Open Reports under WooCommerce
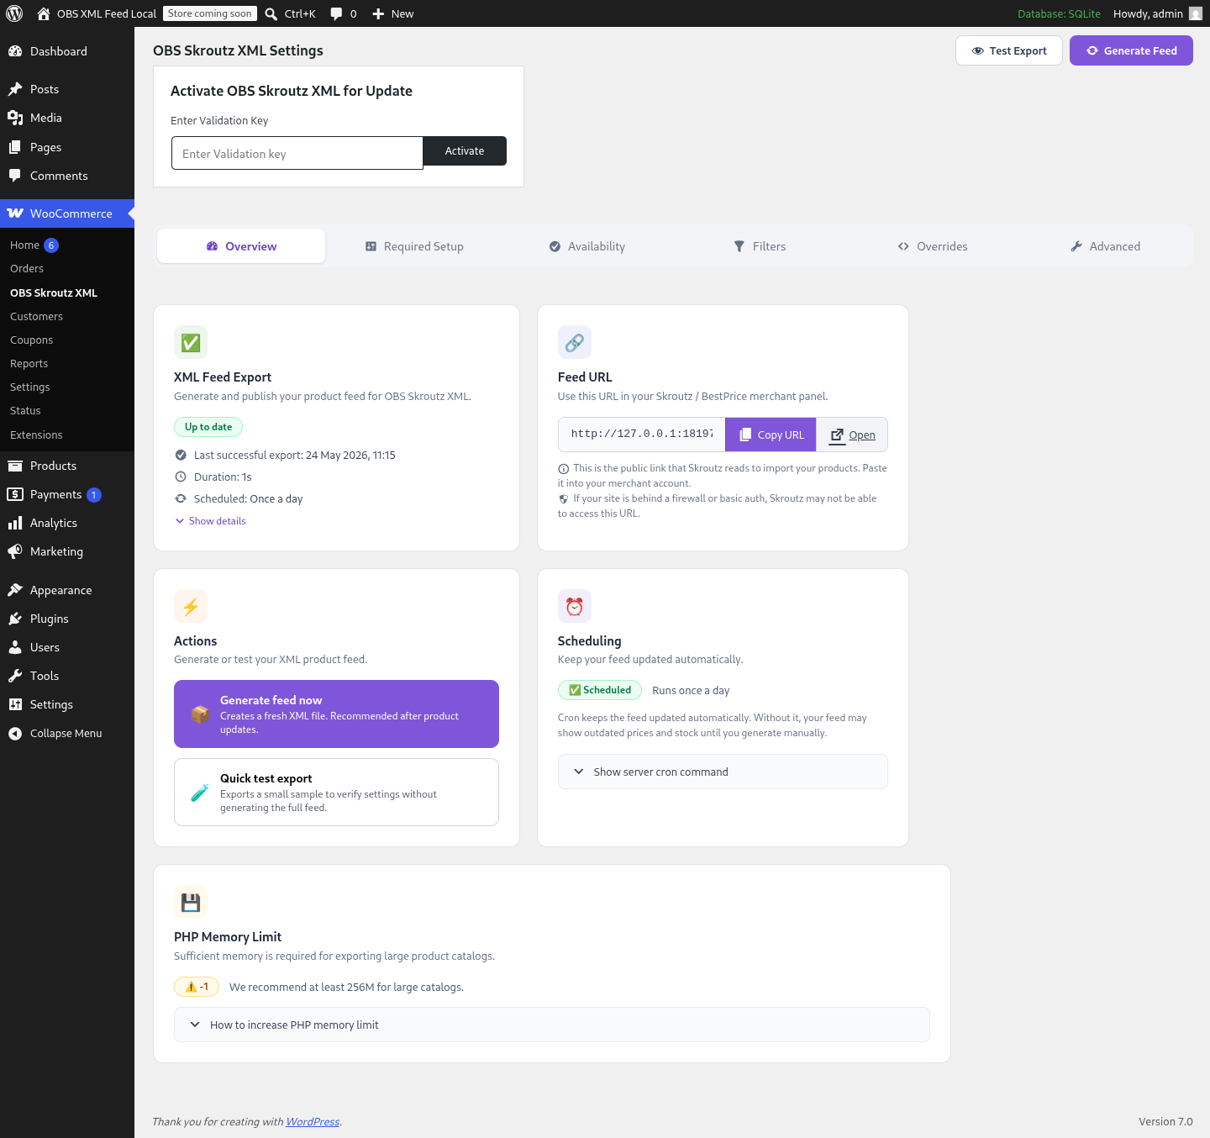 coord(29,364)
